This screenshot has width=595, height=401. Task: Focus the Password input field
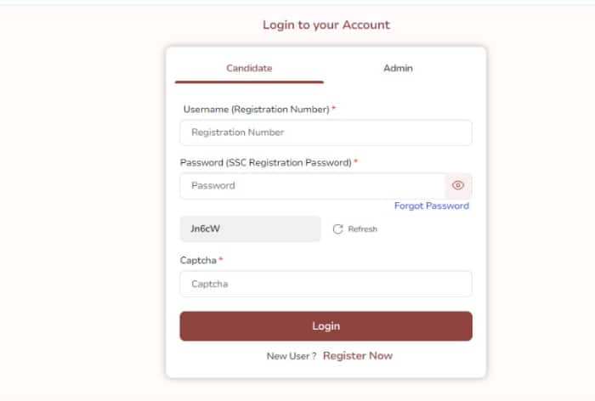pos(312,185)
